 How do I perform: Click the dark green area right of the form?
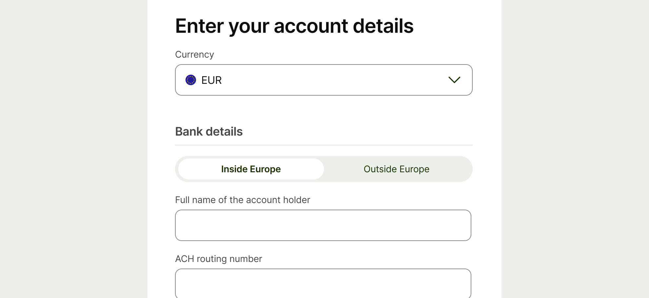click(x=575, y=149)
